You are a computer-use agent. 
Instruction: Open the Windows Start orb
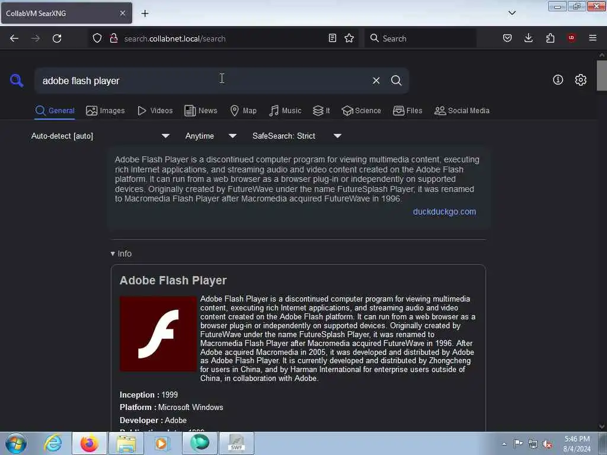(16, 443)
